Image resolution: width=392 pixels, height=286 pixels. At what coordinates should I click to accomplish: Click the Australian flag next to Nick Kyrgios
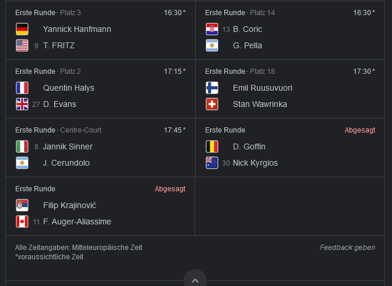[212, 163]
